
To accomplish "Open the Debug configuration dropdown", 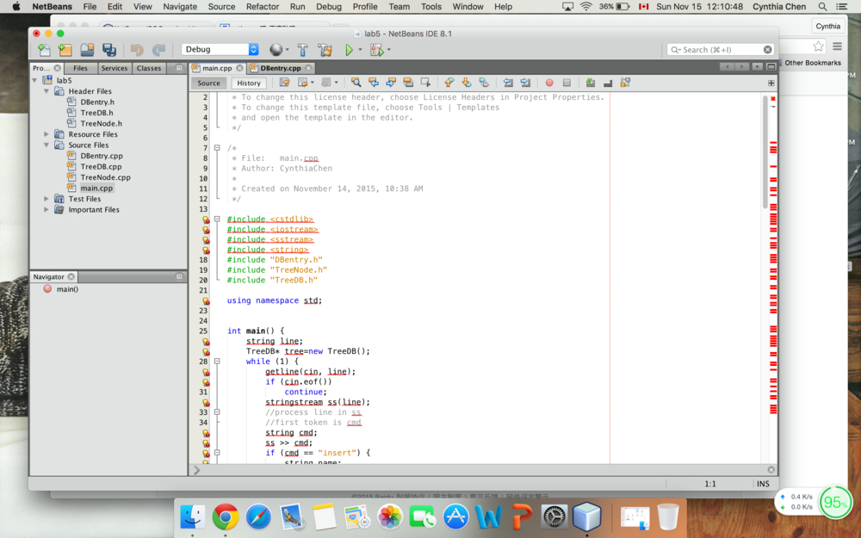I will 220,50.
